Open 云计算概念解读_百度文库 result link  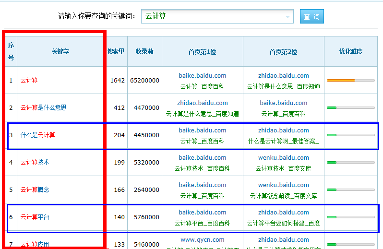point(283,196)
